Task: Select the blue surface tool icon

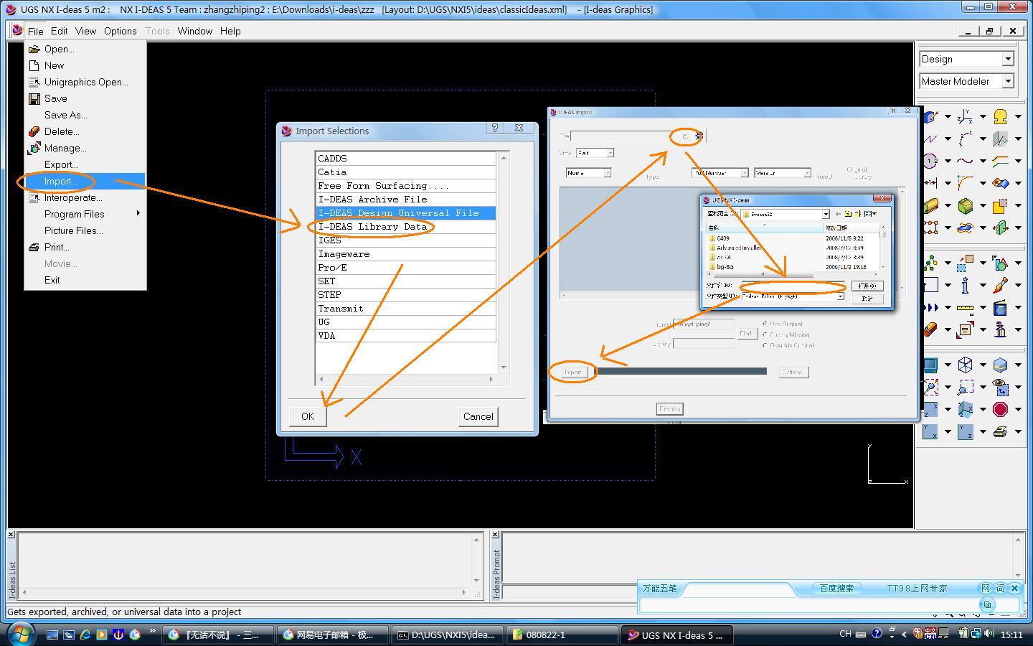Action: 965,228
